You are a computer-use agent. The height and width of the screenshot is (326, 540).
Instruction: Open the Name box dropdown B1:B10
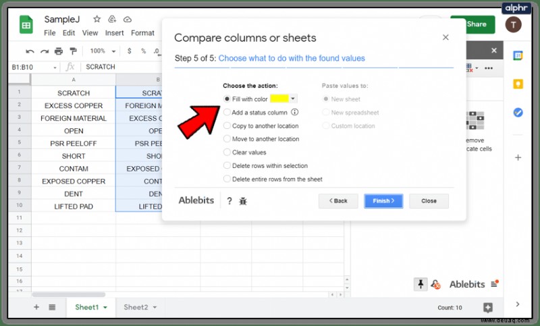coord(55,67)
